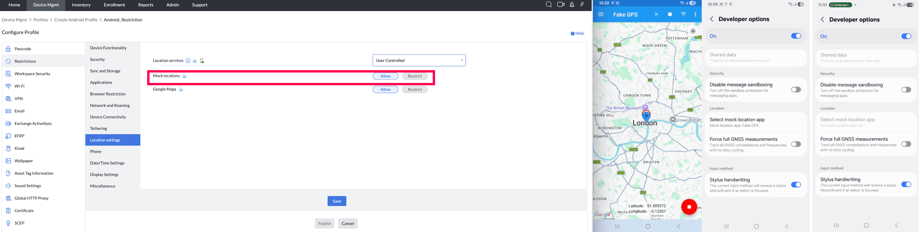Image resolution: width=919 pixels, height=232 pixels.
Task: Switch to the Enrollment tab
Action: 114,5
